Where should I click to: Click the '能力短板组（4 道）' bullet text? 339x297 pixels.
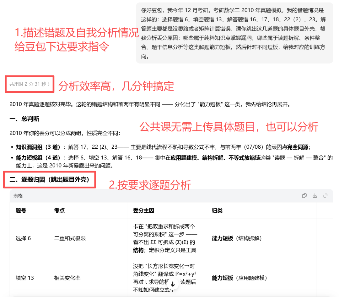[x=38, y=158]
